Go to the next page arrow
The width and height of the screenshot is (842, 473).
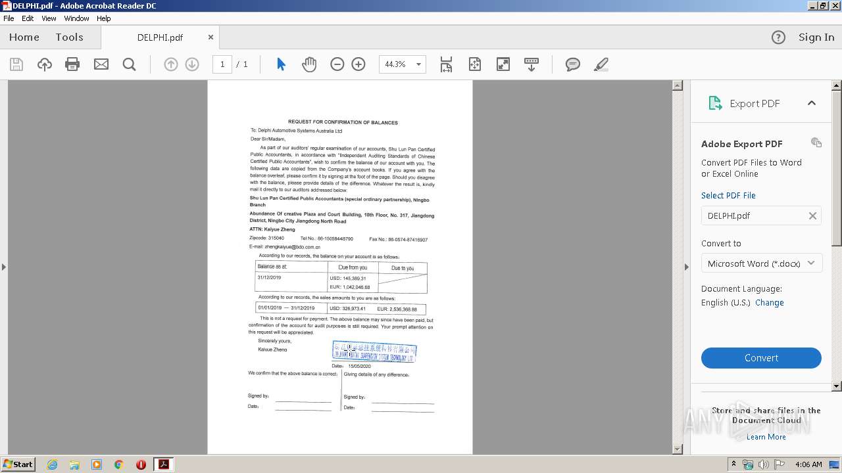192,64
